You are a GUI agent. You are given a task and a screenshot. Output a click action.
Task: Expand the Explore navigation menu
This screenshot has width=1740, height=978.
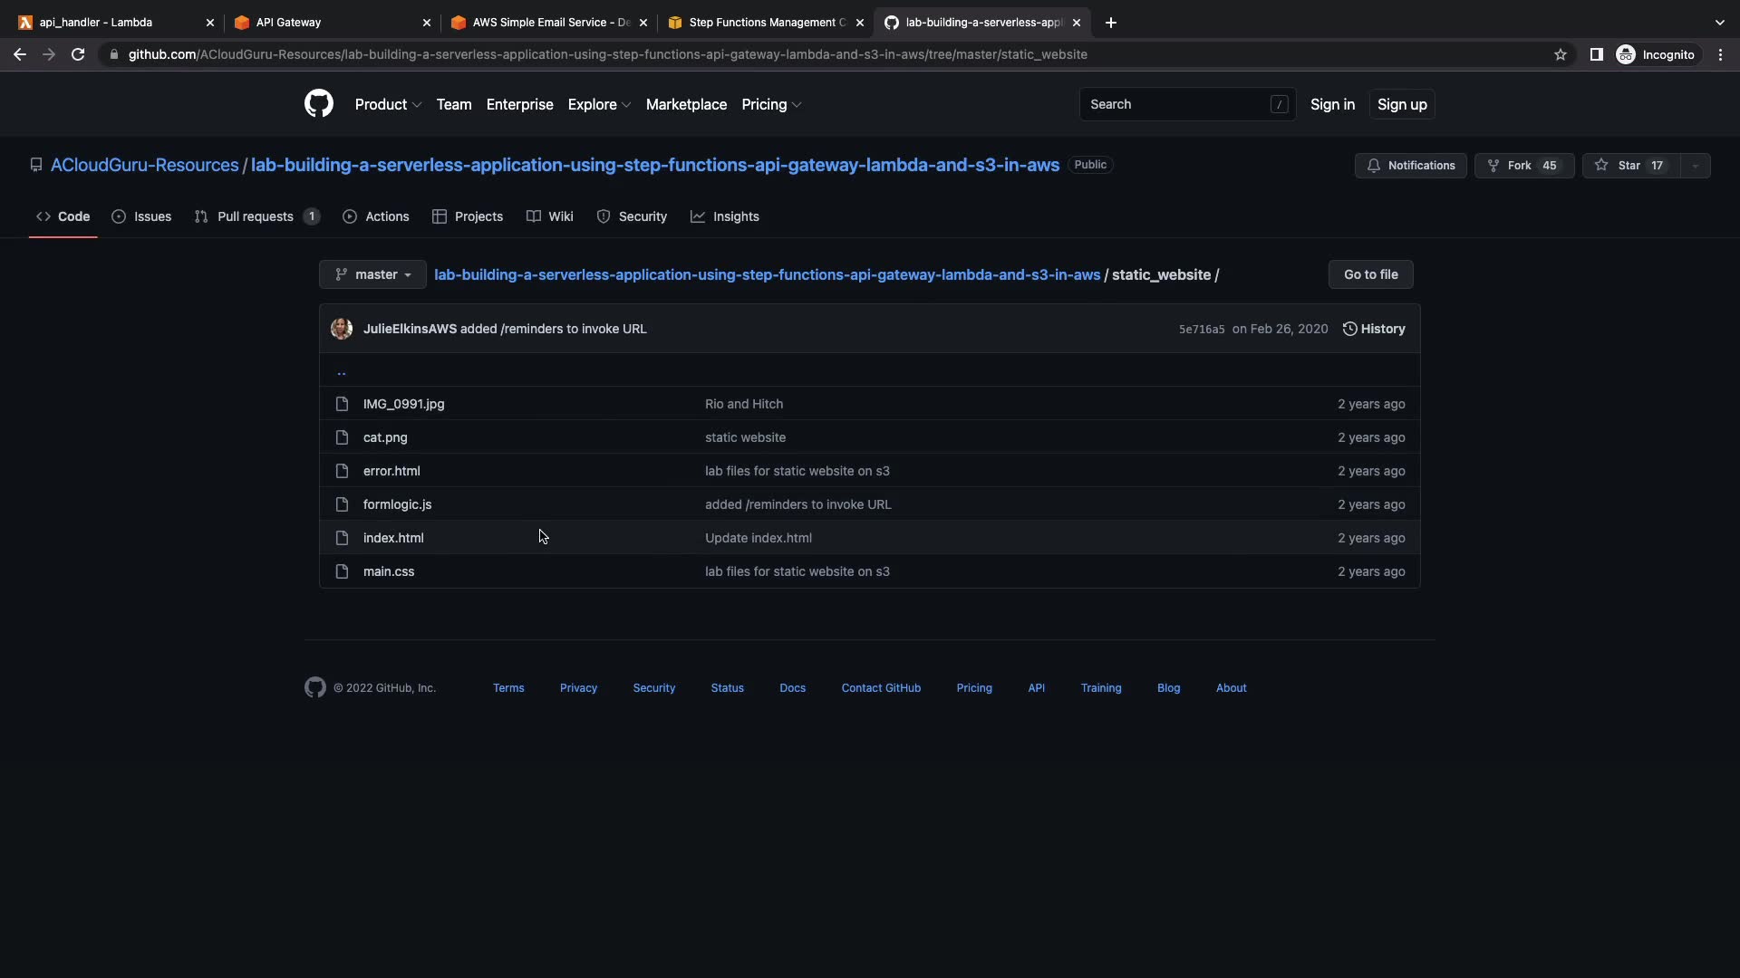click(x=599, y=104)
